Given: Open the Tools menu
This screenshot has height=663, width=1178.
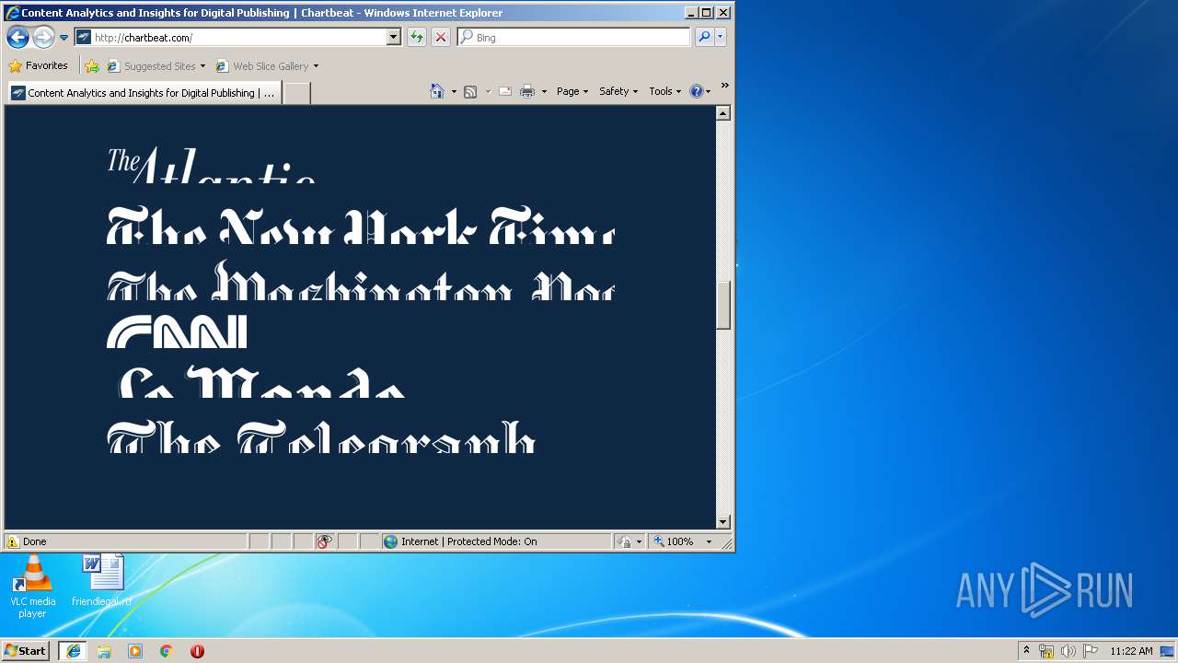Looking at the screenshot, I should point(665,91).
